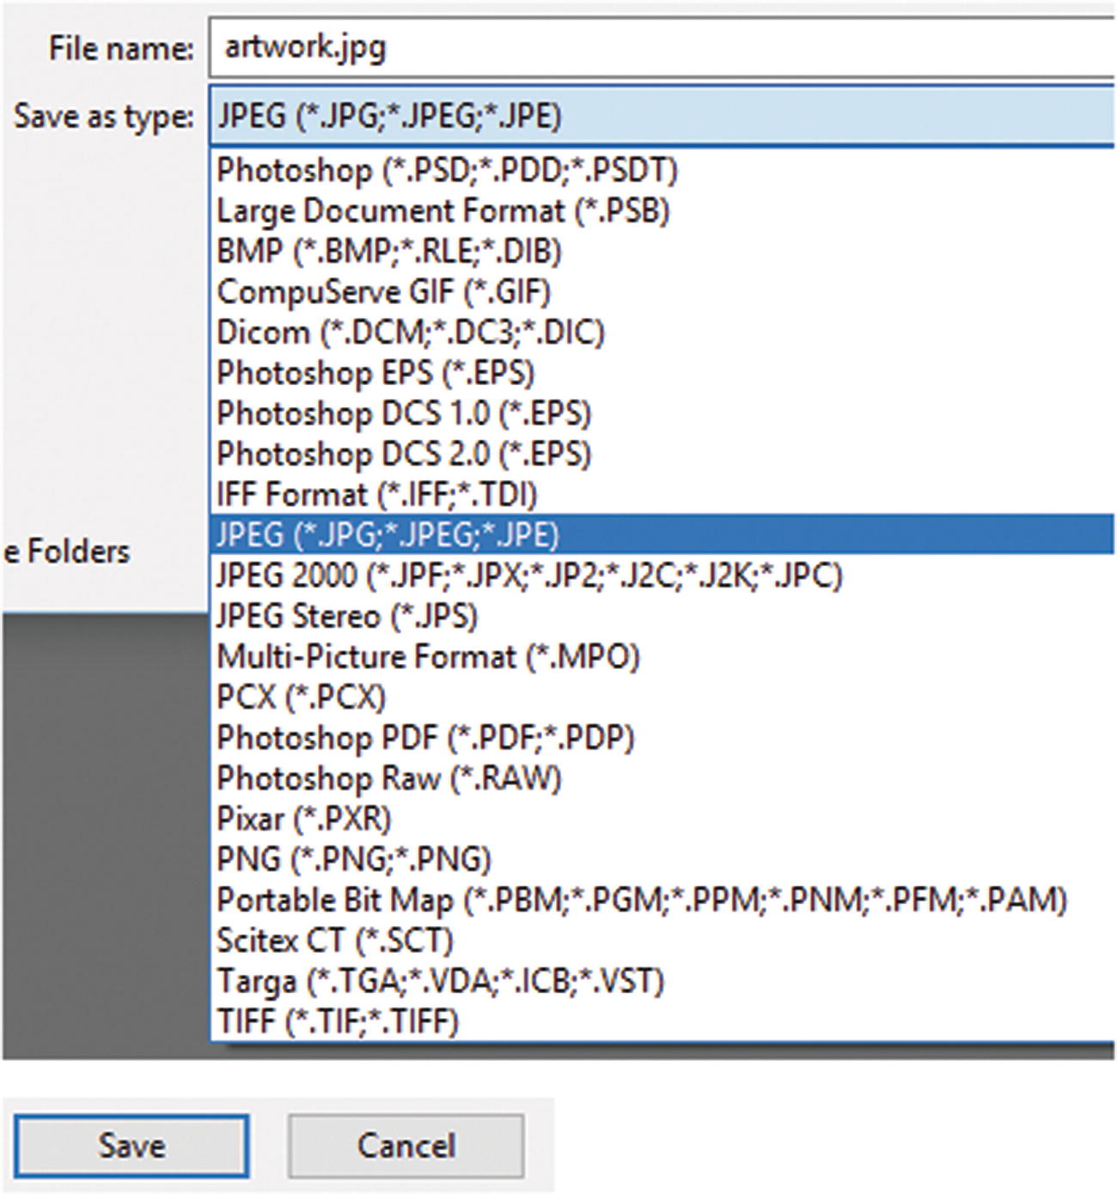The height and width of the screenshot is (1195, 1117).
Task: Choose Scitex CT format
Action: click(x=331, y=938)
